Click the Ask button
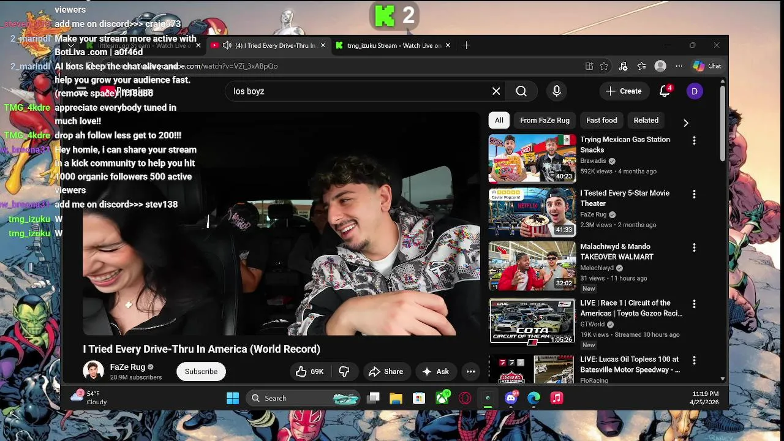 (435, 371)
